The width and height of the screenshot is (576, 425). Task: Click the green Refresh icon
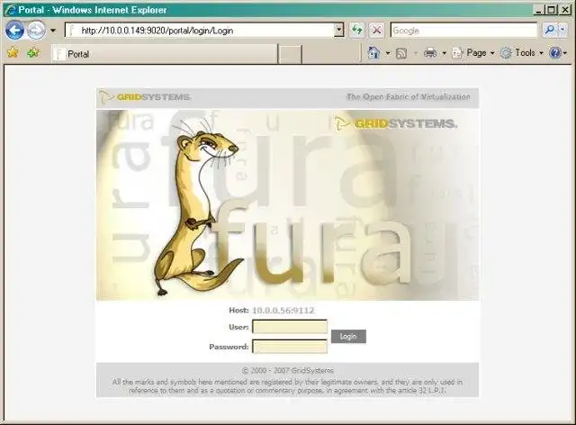[356, 30]
